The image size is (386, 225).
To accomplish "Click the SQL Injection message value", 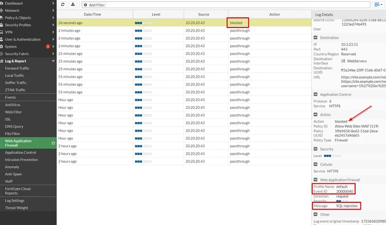I will point(347,206).
